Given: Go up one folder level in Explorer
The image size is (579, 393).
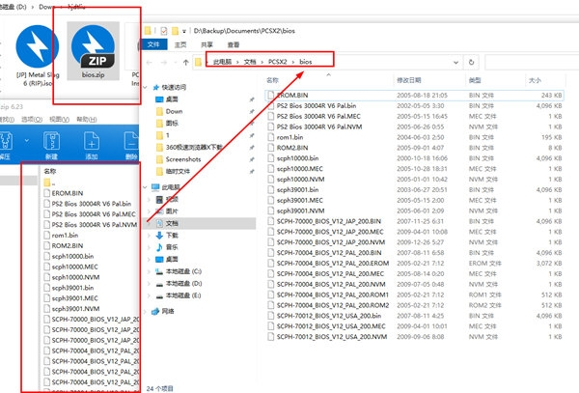Looking at the screenshot, I should (x=185, y=62).
